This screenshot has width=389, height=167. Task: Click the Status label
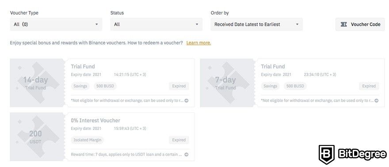[117, 13]
